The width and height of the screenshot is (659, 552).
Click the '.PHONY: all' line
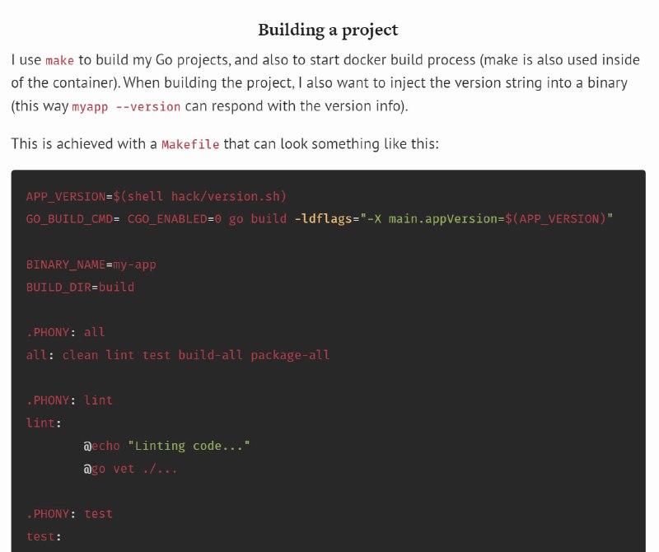point(66,333)
